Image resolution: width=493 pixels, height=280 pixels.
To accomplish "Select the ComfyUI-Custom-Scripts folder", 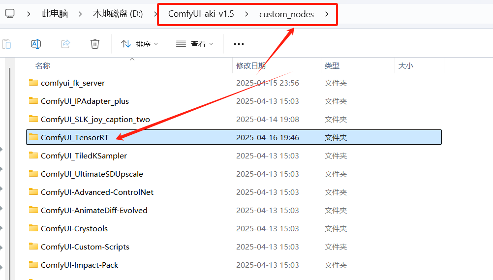I will [x=234, y=247].
